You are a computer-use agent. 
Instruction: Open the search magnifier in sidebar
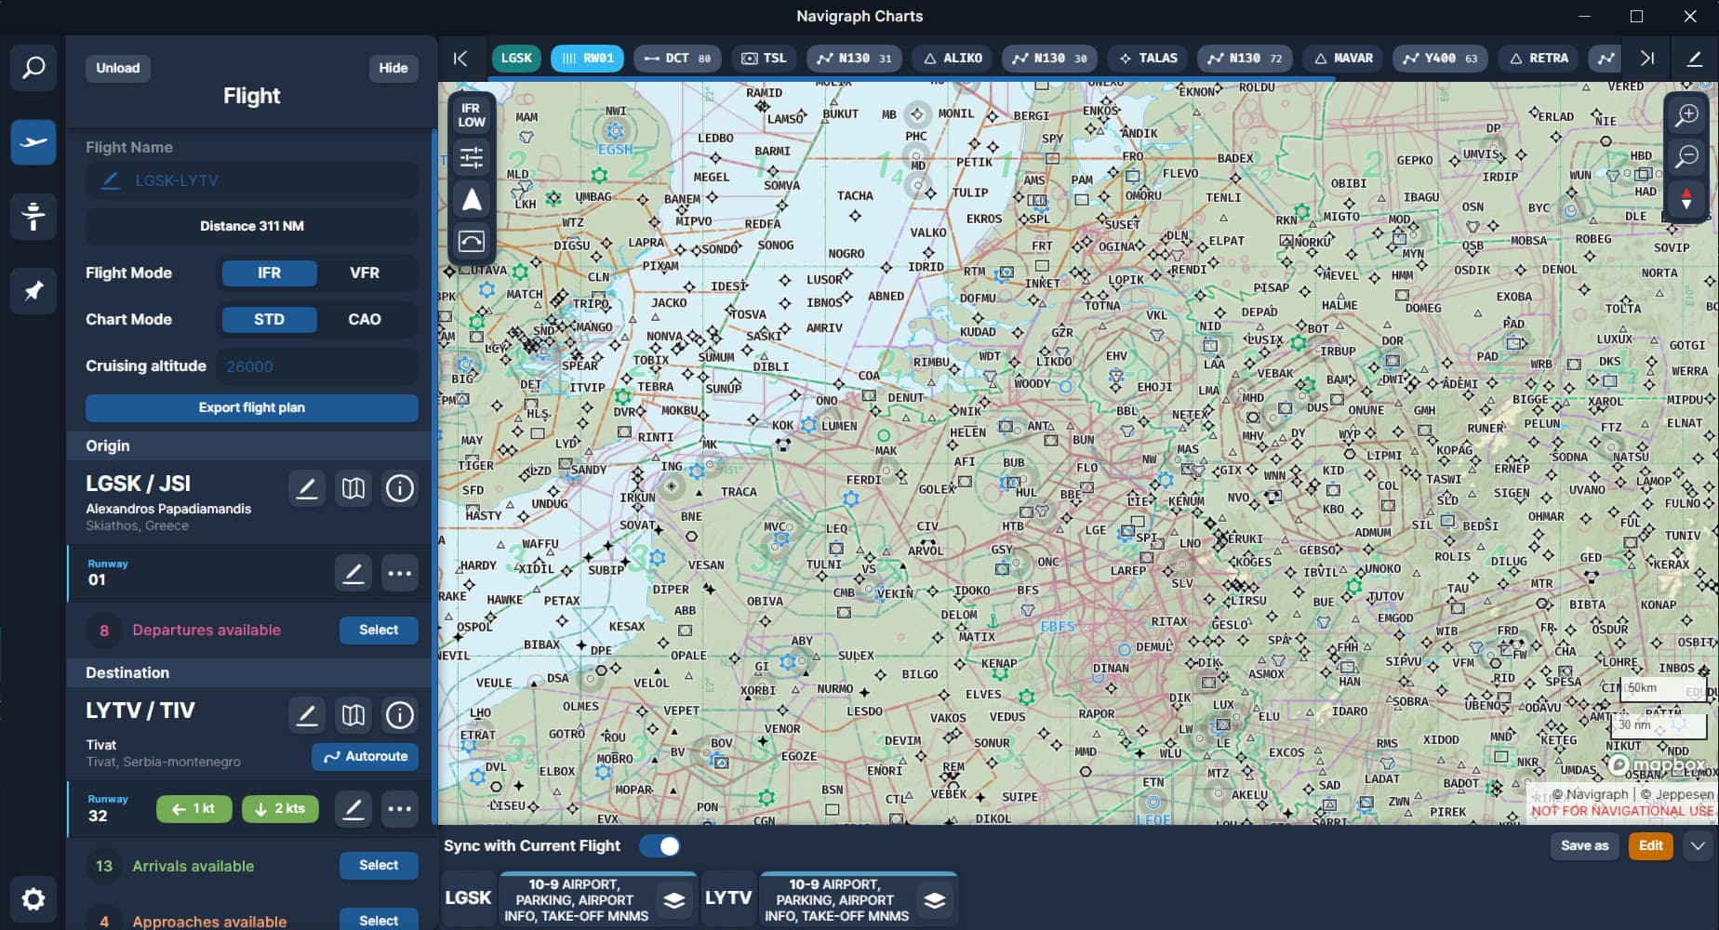coord(33,68)
